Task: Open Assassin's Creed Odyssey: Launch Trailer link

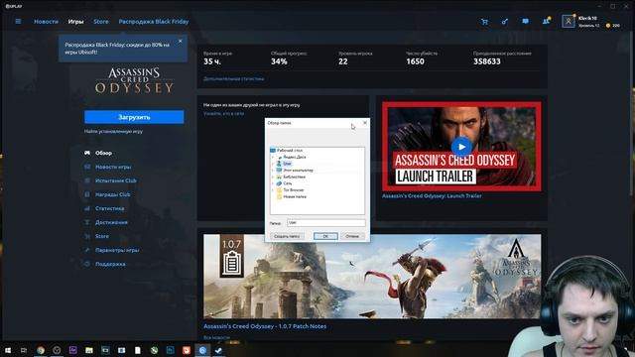Action: coord(432,196)
